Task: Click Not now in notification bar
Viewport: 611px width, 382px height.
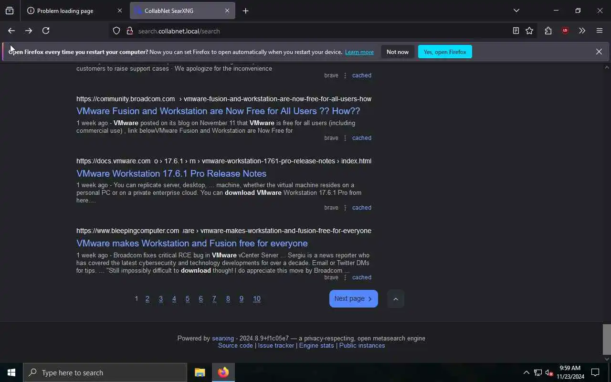Action: (398, 52)
